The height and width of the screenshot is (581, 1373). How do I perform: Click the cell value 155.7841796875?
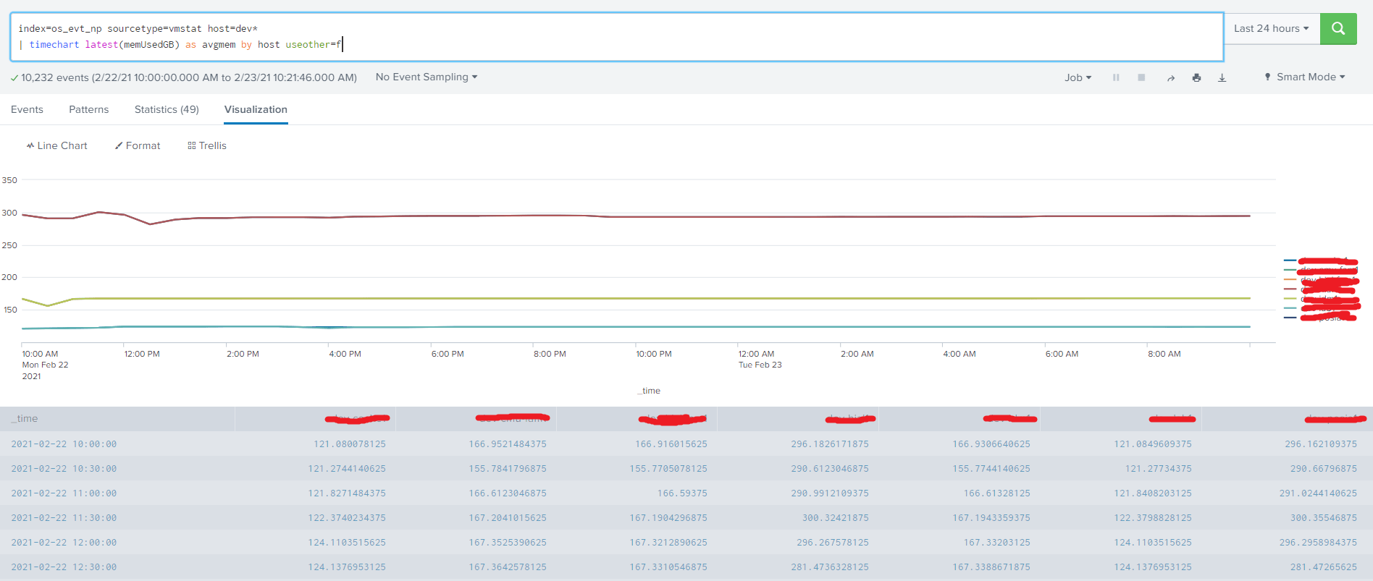[508, 469]
